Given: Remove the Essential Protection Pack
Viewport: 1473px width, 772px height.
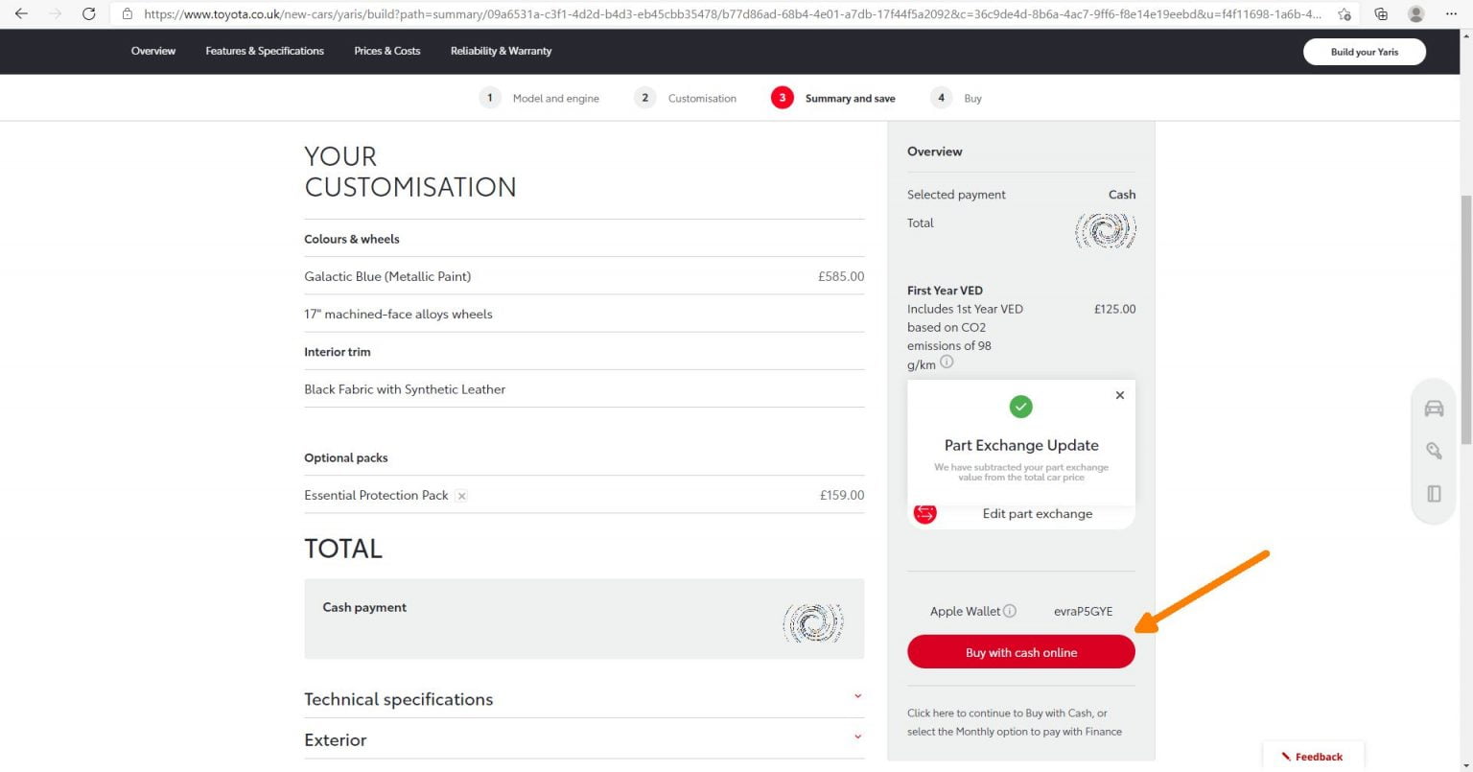Looking at the screenshot, I should [x=461, y=496].
